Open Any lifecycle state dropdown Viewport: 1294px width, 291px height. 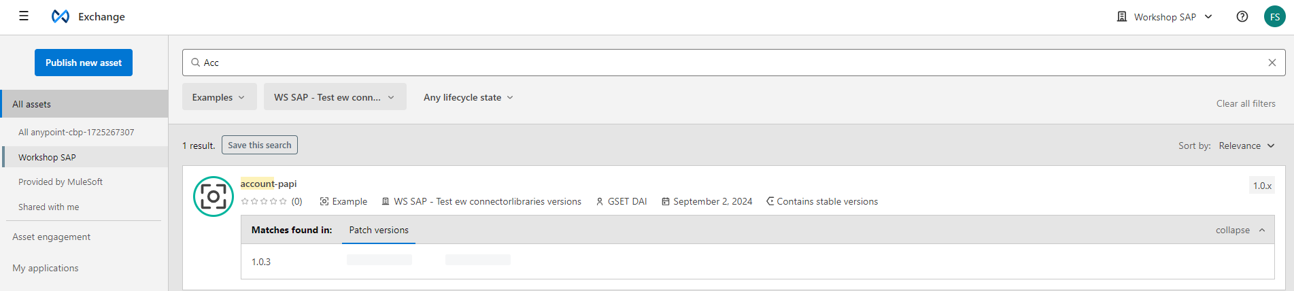pos(469,97)
